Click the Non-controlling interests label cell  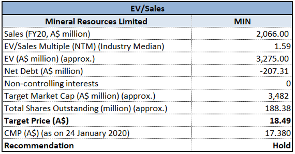click(x=97, y=83)
